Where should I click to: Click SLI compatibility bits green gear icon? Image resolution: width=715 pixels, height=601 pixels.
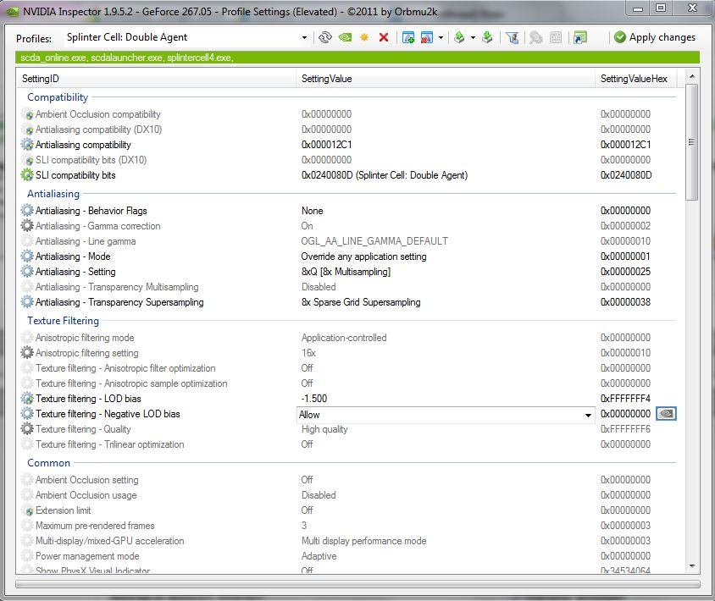[27, 175]
